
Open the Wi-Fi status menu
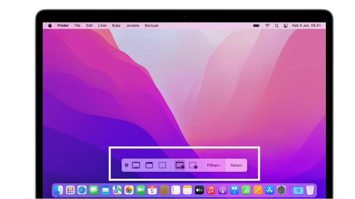(267, 26)
